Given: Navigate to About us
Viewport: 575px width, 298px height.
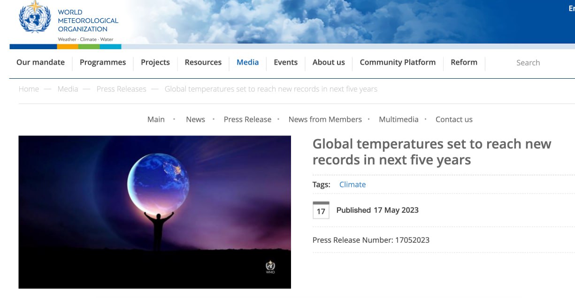Looking at the screenshot, I should click(x=329, y=62).
